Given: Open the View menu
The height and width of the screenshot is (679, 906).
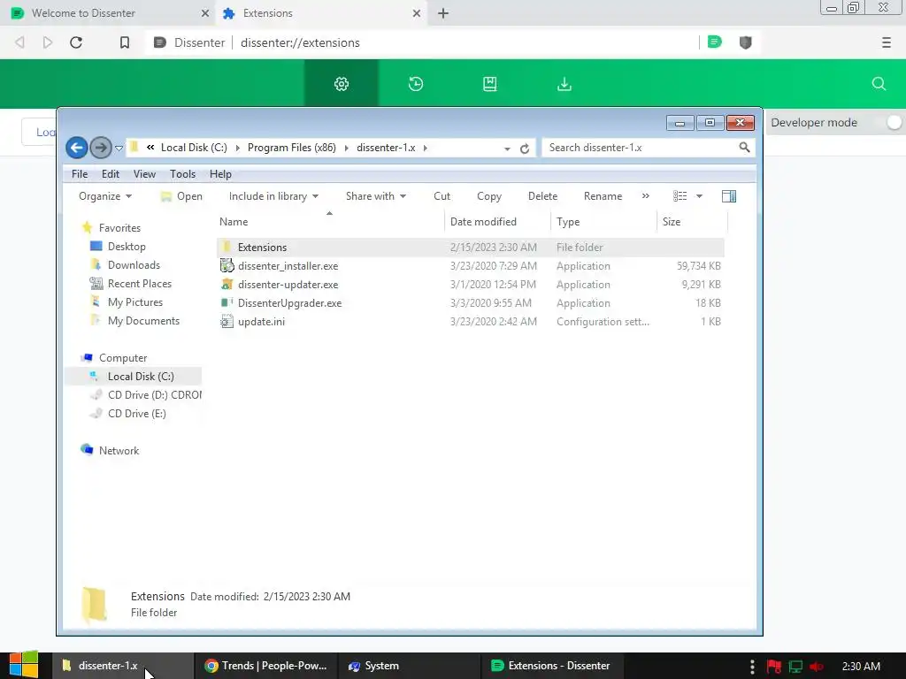Looking at the screenshot, I should coord(144,174).
